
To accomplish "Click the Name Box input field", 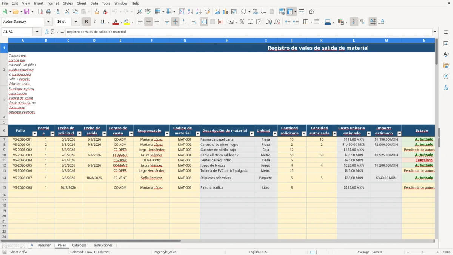I will (18, 32).
